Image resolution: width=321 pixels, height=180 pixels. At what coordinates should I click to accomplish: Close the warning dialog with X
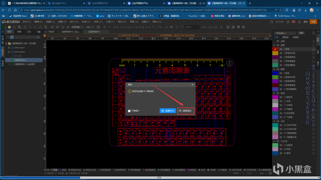[193, 84]
